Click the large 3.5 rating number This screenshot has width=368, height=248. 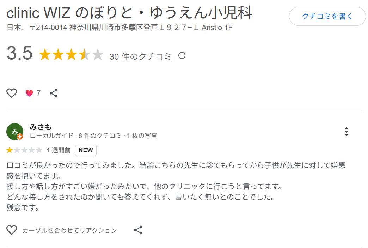(19, 54)
